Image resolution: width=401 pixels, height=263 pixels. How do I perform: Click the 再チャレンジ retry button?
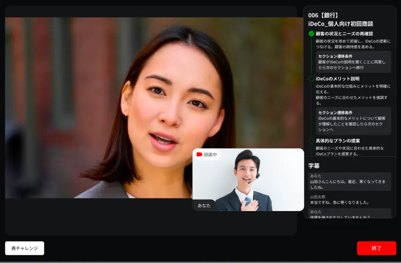[x=25, y=248]
